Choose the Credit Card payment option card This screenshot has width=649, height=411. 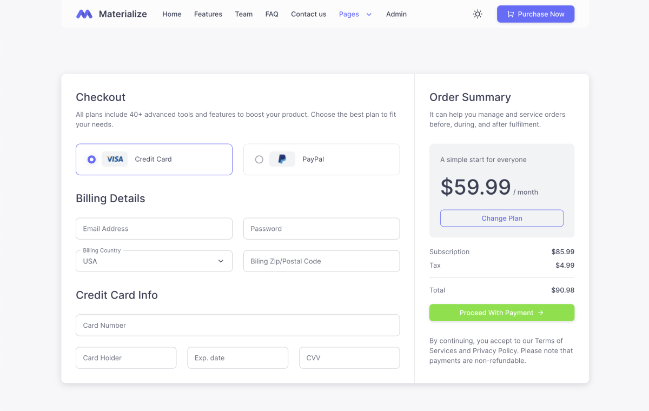[x=154, y=159]
